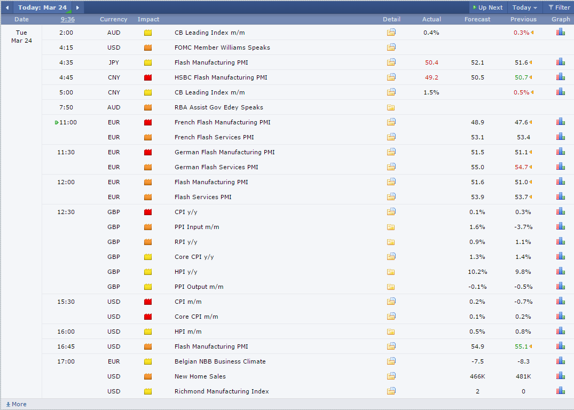Click the forecast value 466K
This screenshot has height=410, width=574.
[477, 376]
